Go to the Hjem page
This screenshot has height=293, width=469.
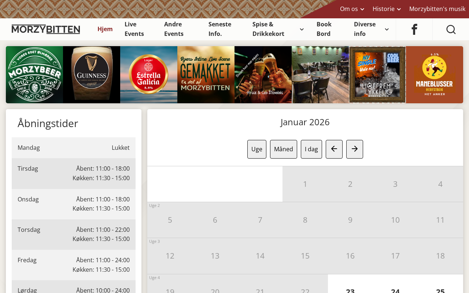tap(105, 29)
